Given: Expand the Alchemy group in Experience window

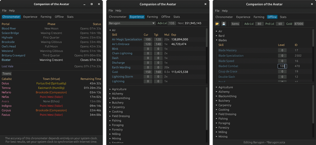Looking at the screenshot, I should pos(110,93).
